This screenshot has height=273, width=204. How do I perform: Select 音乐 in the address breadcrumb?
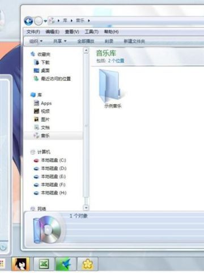point(80,20)
